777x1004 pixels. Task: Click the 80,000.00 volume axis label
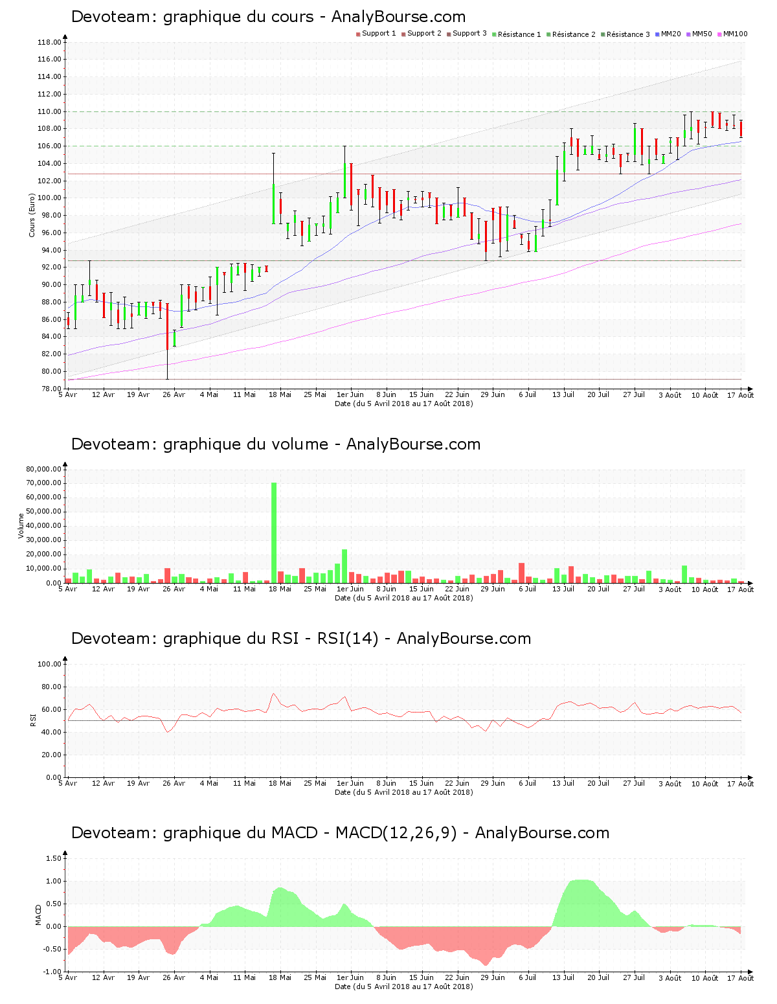click(43, 469)
